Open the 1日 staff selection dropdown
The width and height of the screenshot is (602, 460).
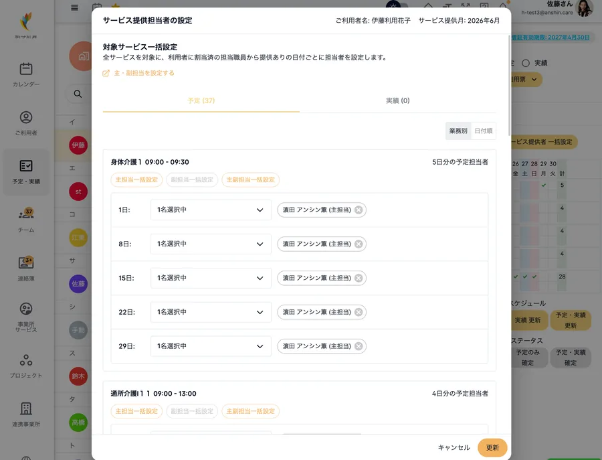click(x=211, y=210)
